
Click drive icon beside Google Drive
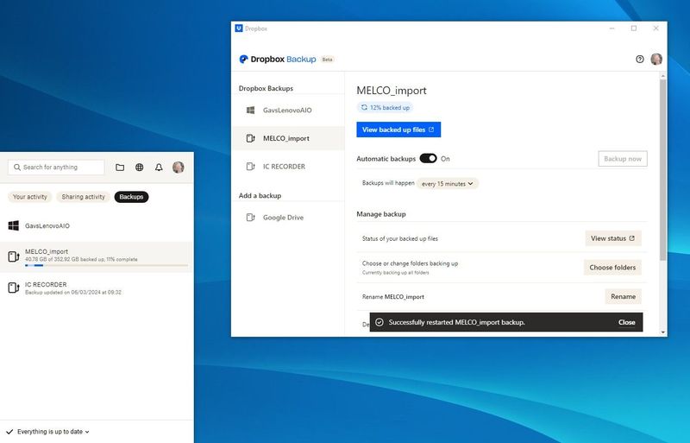(250, 218)
